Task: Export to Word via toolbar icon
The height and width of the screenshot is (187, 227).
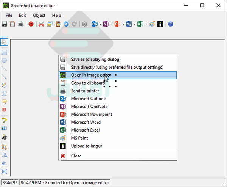Action: tap(129, 24)
